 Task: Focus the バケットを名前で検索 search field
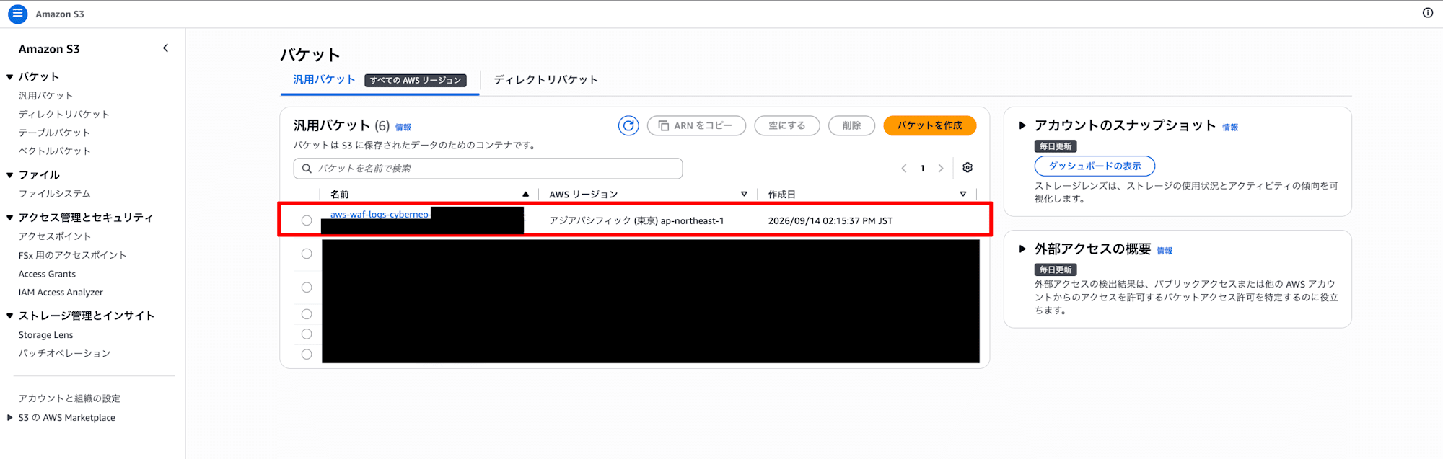[x=488, y=169]
